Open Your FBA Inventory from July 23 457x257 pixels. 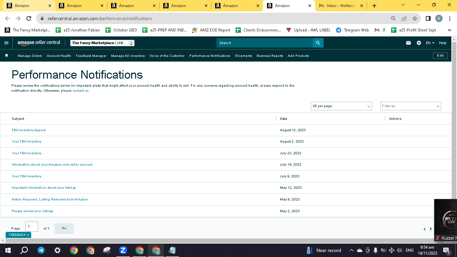coord(27,153)
